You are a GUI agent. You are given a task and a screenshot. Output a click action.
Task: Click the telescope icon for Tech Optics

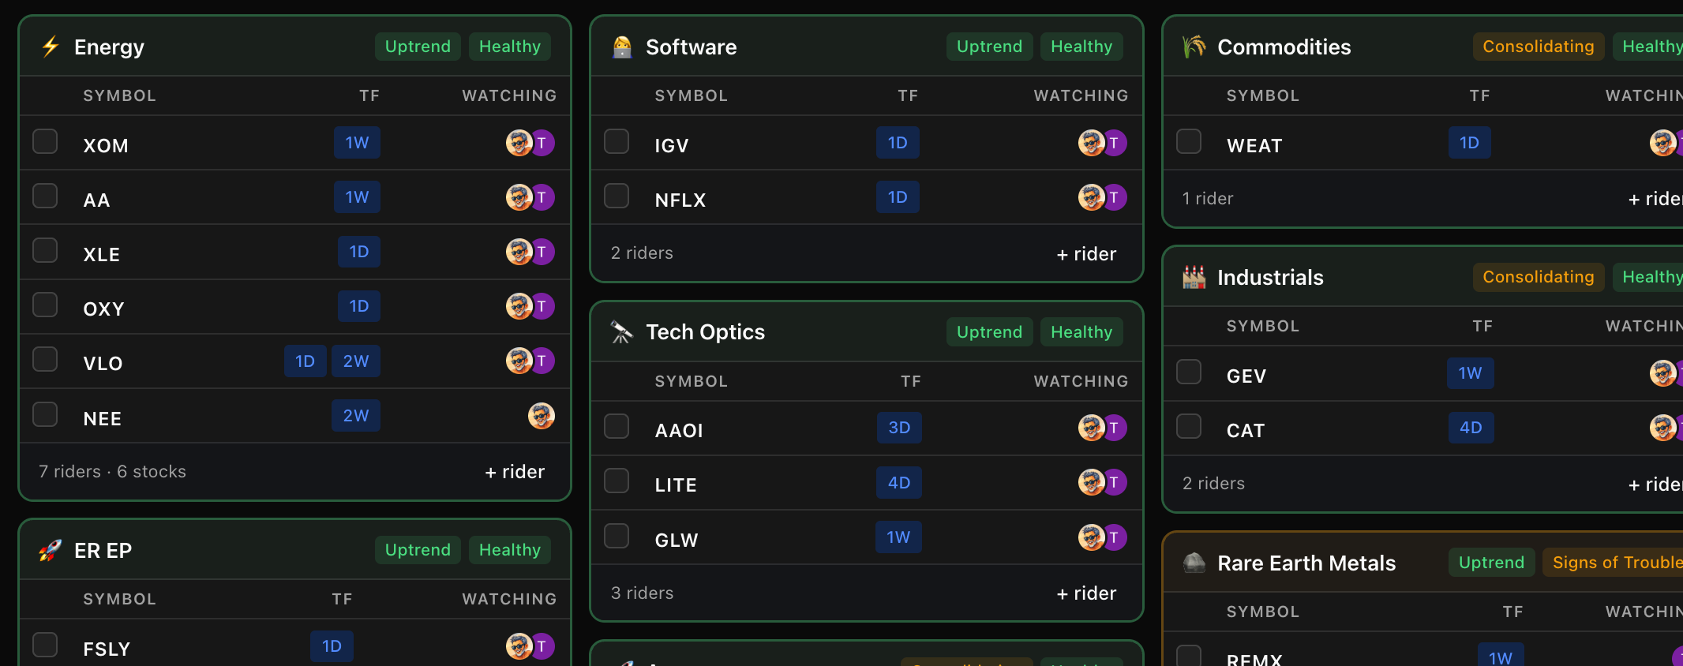tap(622, 332)
